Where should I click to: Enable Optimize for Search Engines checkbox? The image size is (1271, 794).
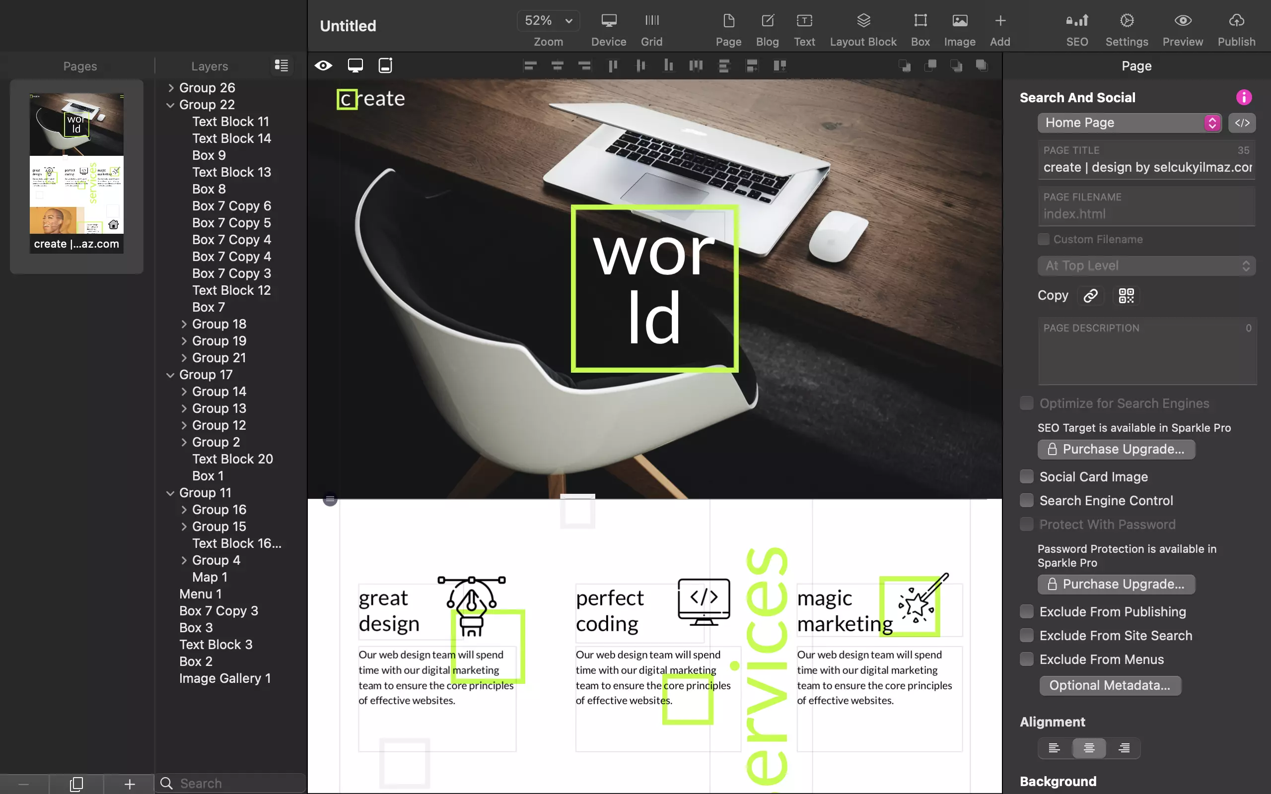[x=1026, y=402]
